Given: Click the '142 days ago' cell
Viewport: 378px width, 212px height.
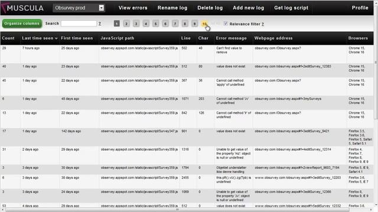Looking at the screenshot, I should pyautogui.click(x=71, y=131).
